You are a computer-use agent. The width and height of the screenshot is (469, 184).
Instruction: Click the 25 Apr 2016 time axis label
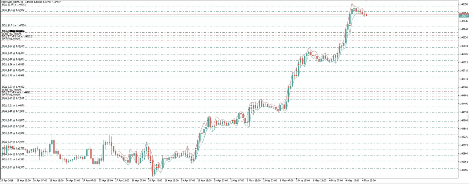6,180
